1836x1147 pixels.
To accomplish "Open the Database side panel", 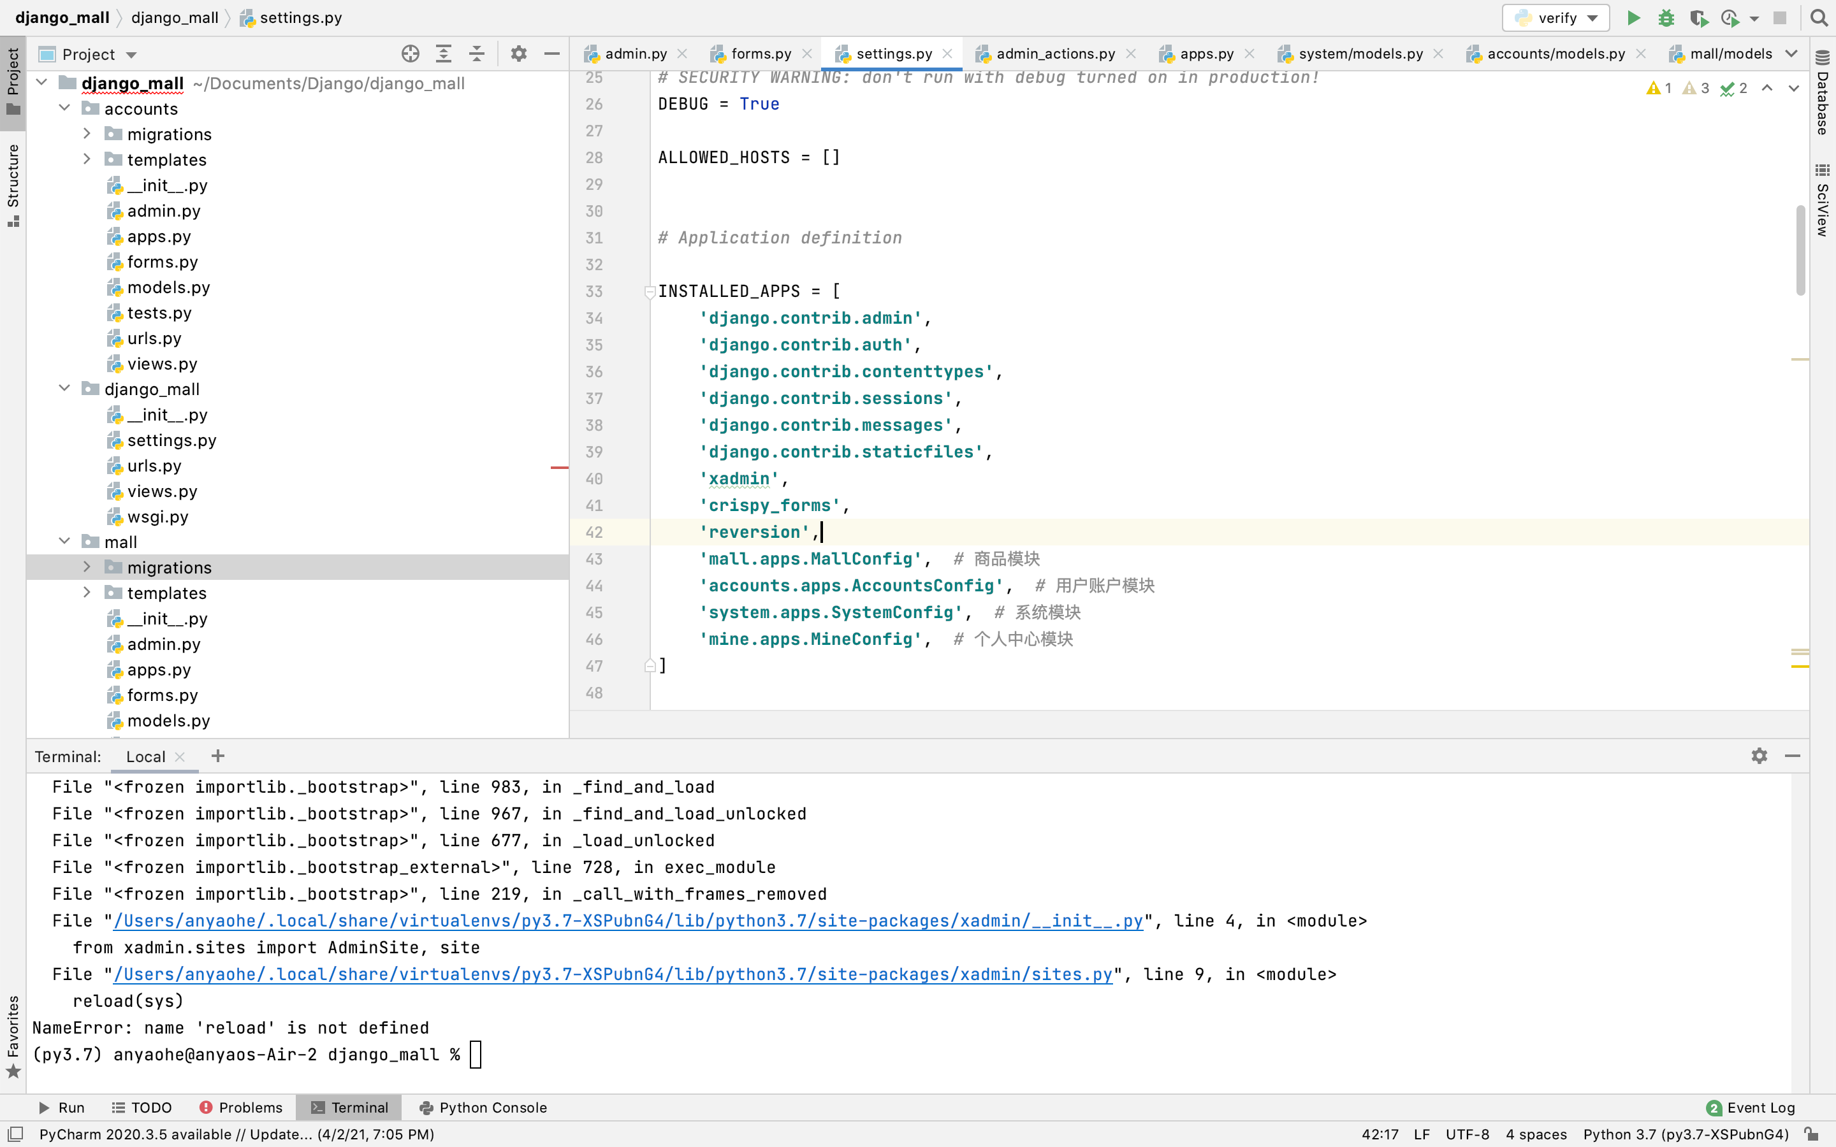I will pos(1821,92).
